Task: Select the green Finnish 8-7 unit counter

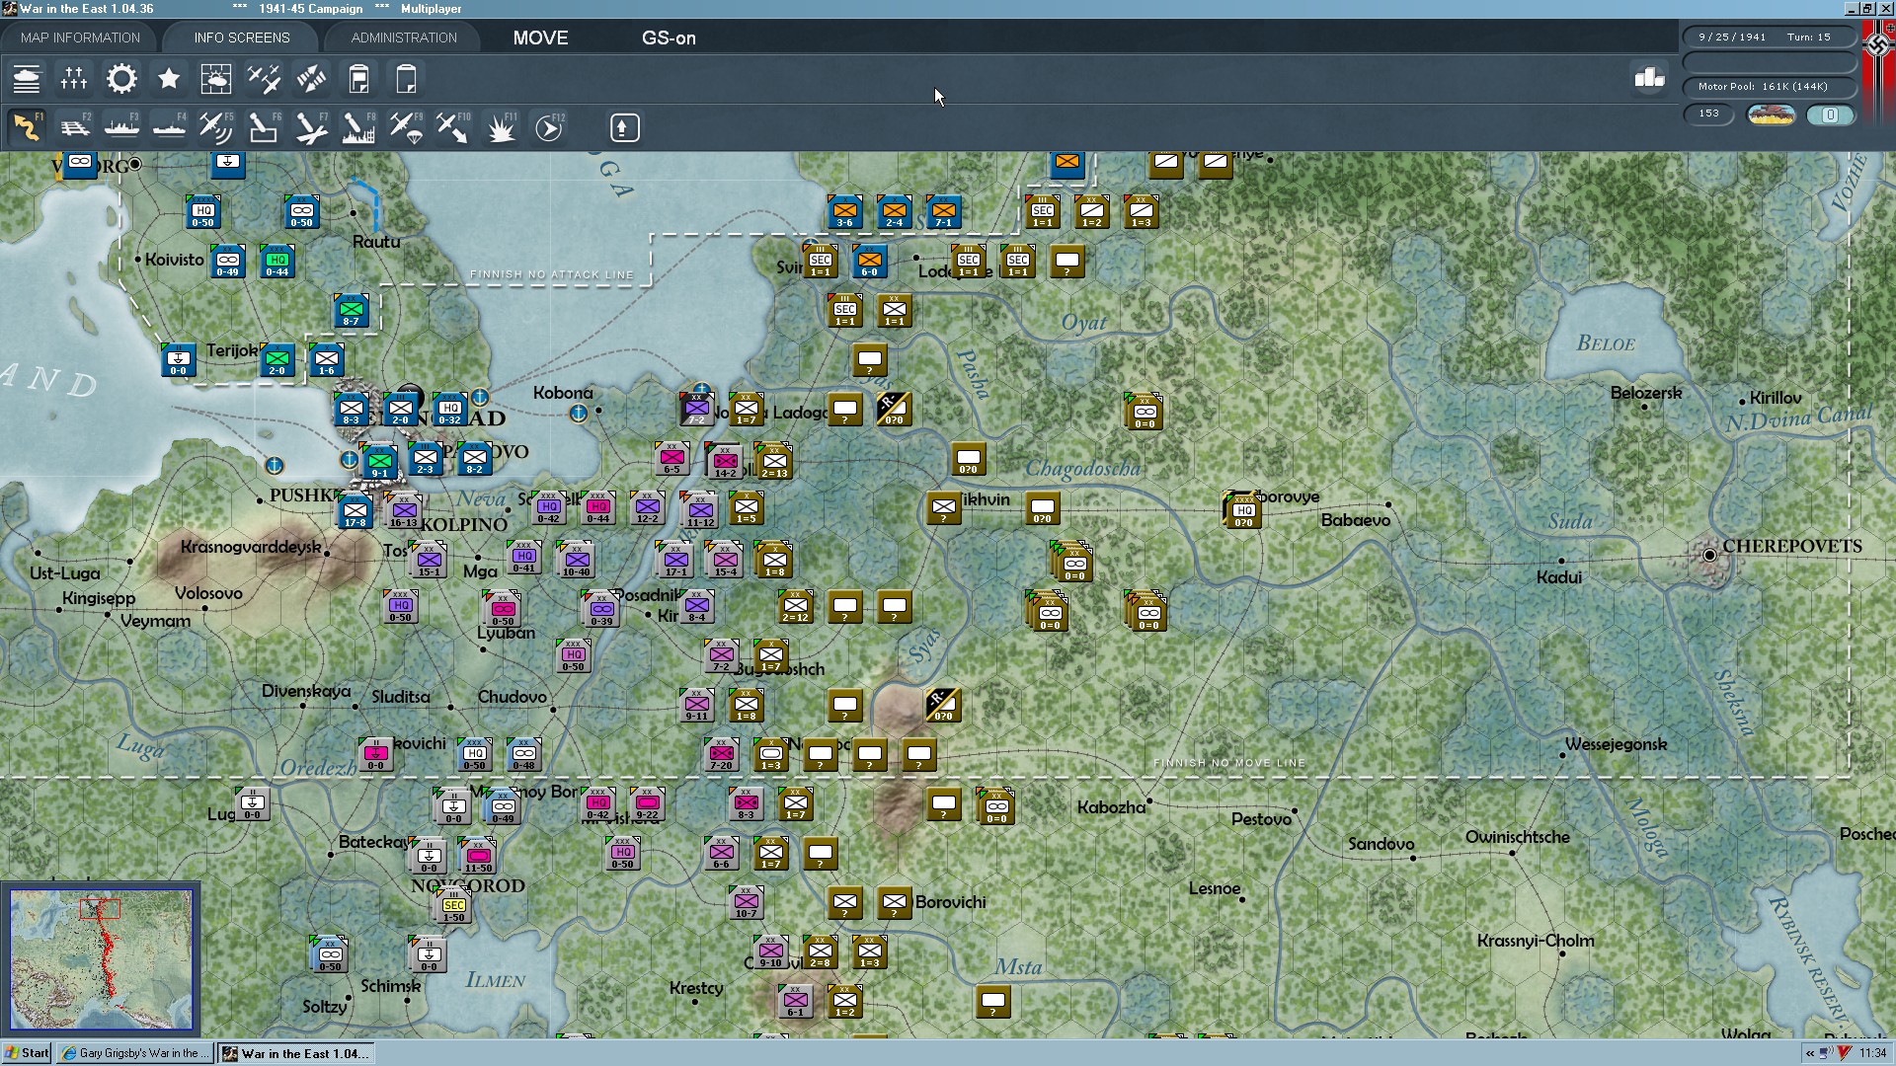Action: tap(351, 312)
